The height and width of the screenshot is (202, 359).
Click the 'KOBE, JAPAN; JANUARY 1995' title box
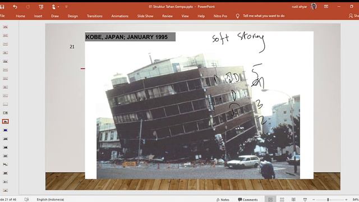pyautogui.click(x=130, y=37)
